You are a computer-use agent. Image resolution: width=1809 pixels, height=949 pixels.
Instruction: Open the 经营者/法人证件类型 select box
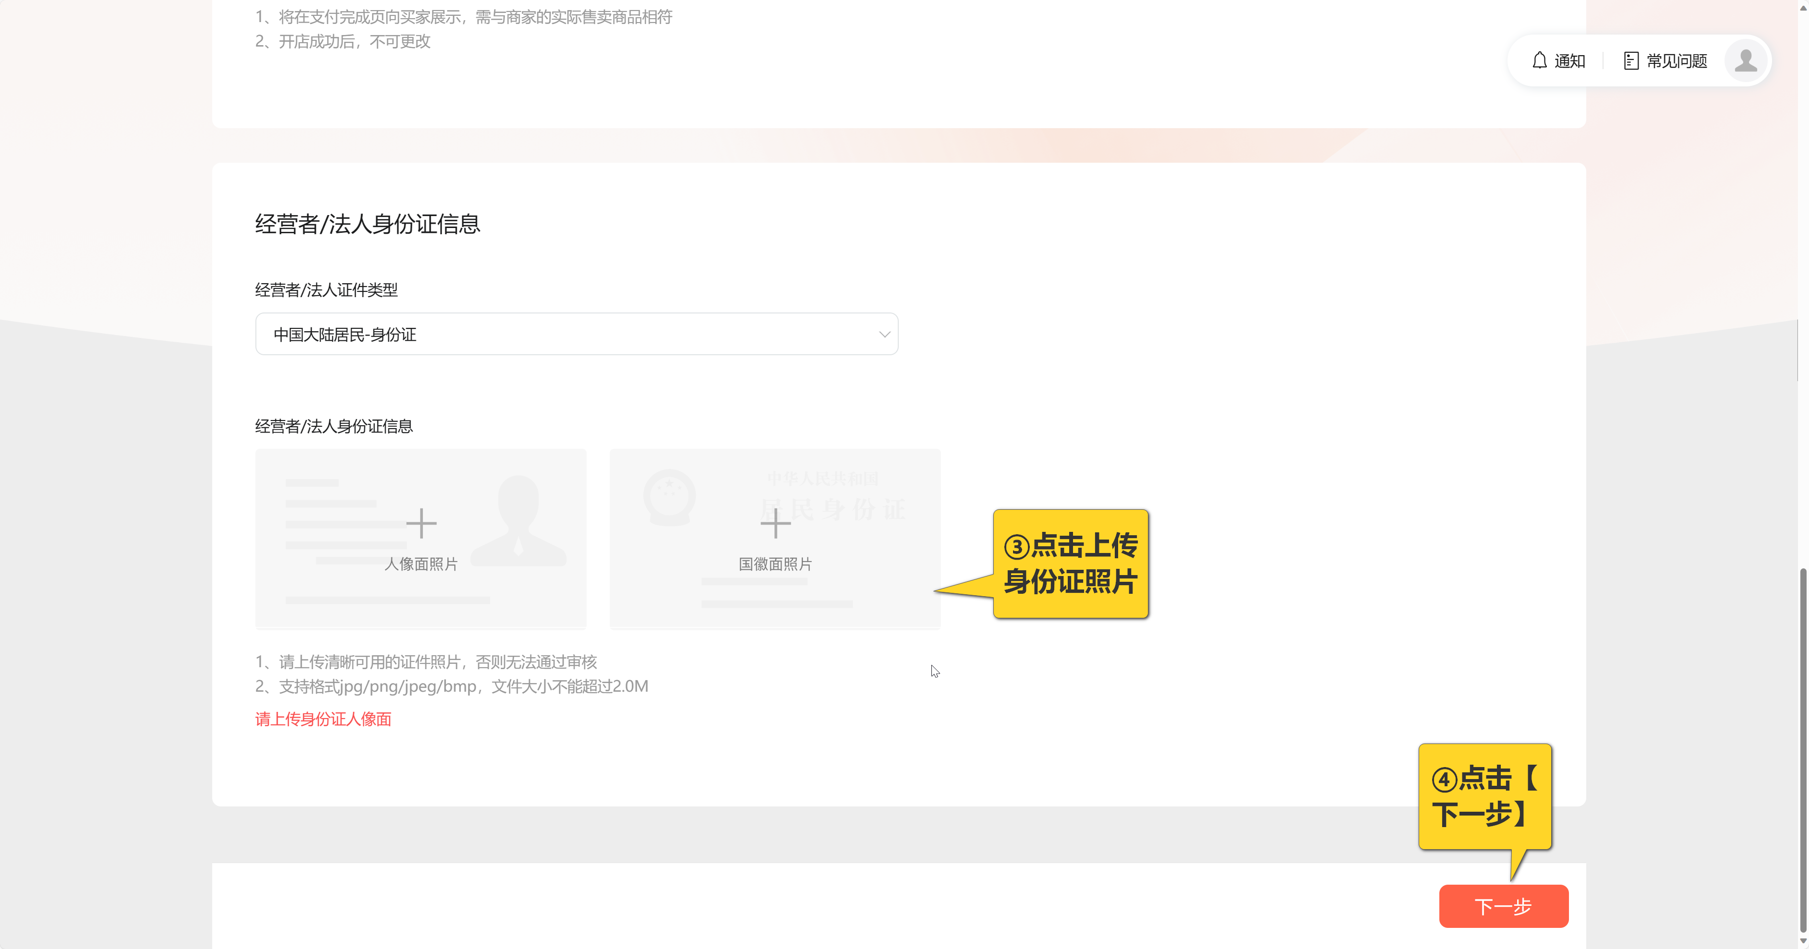(576, 334)
